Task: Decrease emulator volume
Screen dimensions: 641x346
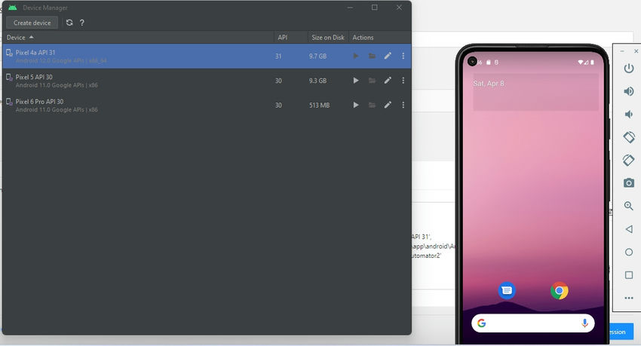Action: (x=629, y=114)
